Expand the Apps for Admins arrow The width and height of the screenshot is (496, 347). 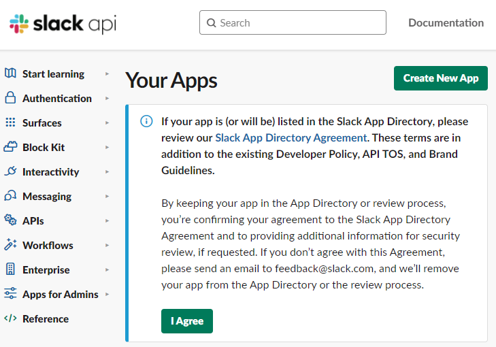tap(108, 294)
